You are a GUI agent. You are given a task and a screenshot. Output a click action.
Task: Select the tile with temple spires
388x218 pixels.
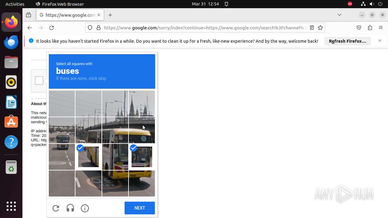pyautogui.click(x=142, y=104)
